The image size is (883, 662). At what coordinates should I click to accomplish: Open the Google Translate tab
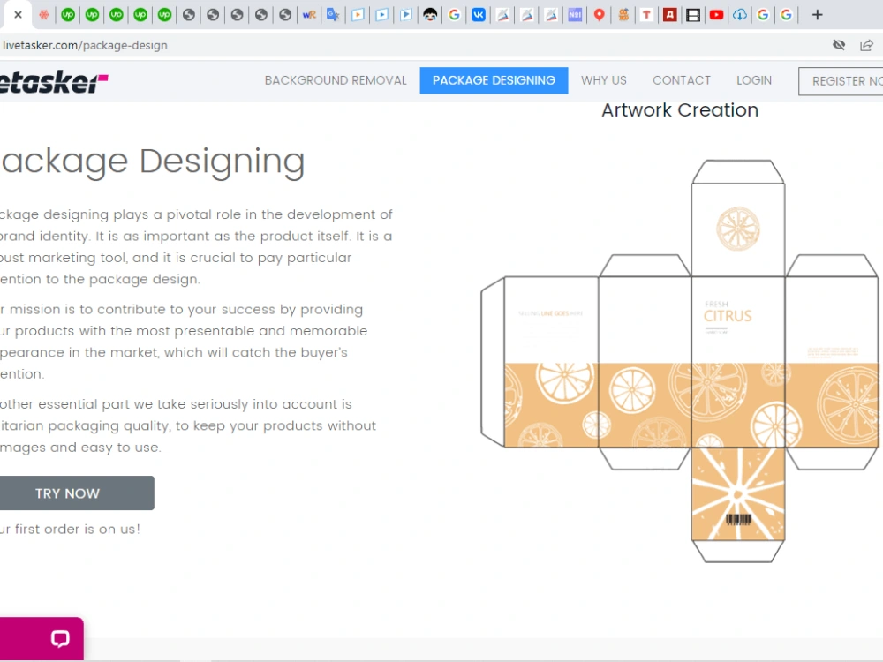pos(334,15)
